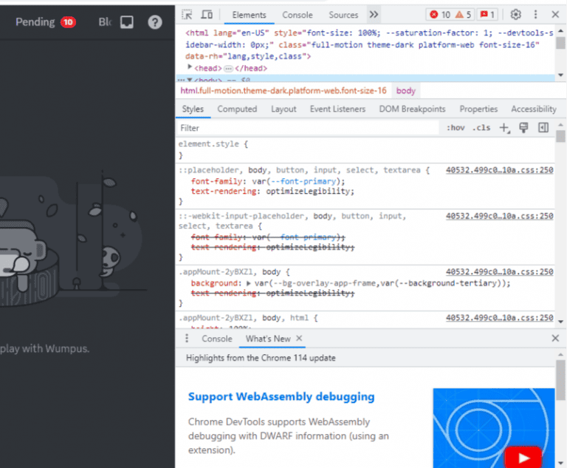Open the DevTools three-dot customize menu
This screenshot has width=567, height=468.
535,15
